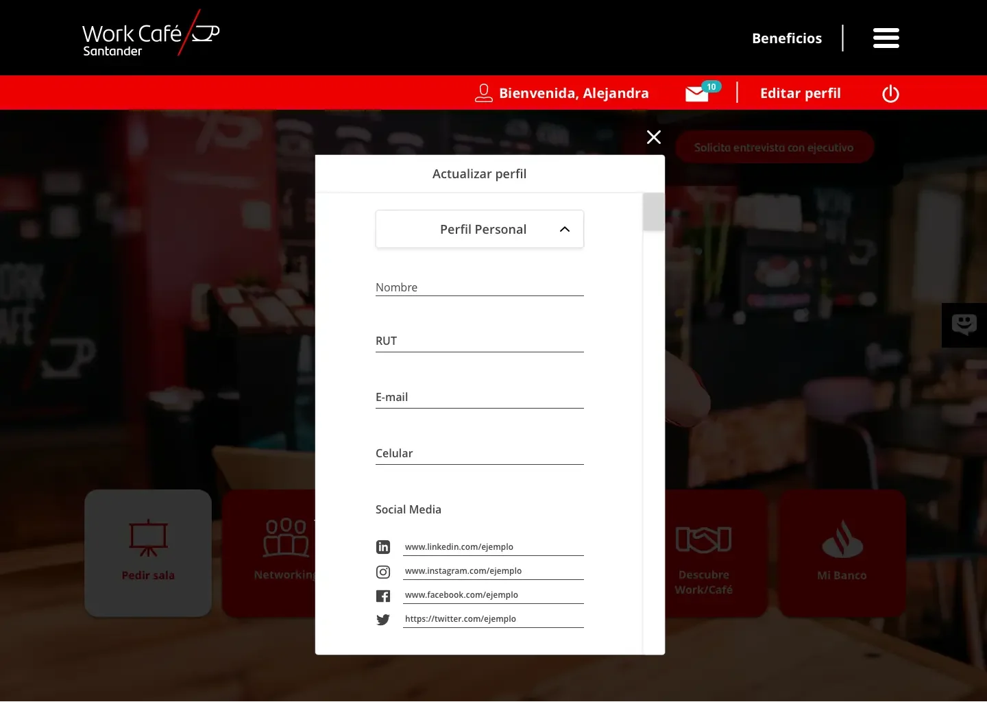Viewport: 987px width, 702px height.
Task: Collapse the Perfil Personal dropdown
Action: click(x=479, y=229)
